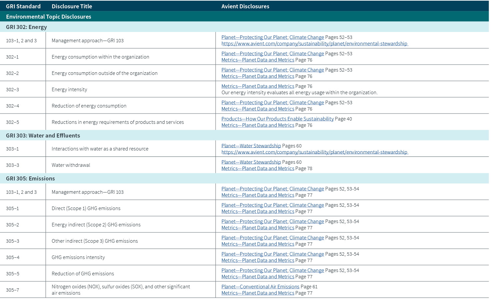Open Planet—Protecting Our Planet in 305–2 row
The height and width of the screenshot is (303, 498).
(254, 221)
